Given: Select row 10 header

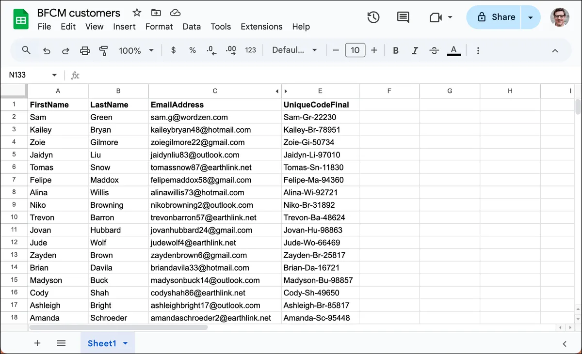Looking at the screenshot, I should pyautogui.click(x=14, y=217).
